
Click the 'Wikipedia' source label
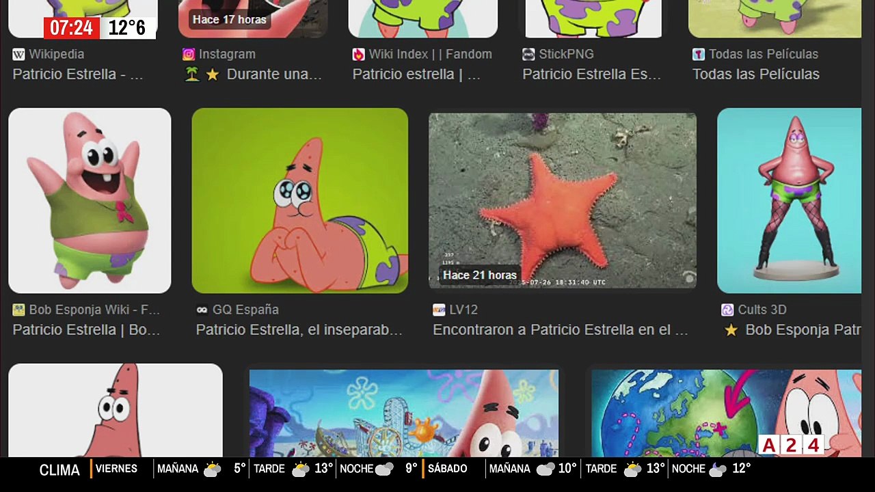pyautogui.click(x=57, y=54)
